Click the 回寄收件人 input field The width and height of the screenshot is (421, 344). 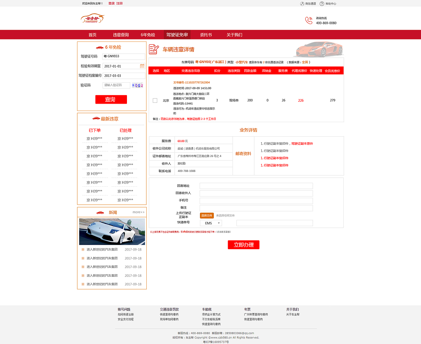coord(256,193)
